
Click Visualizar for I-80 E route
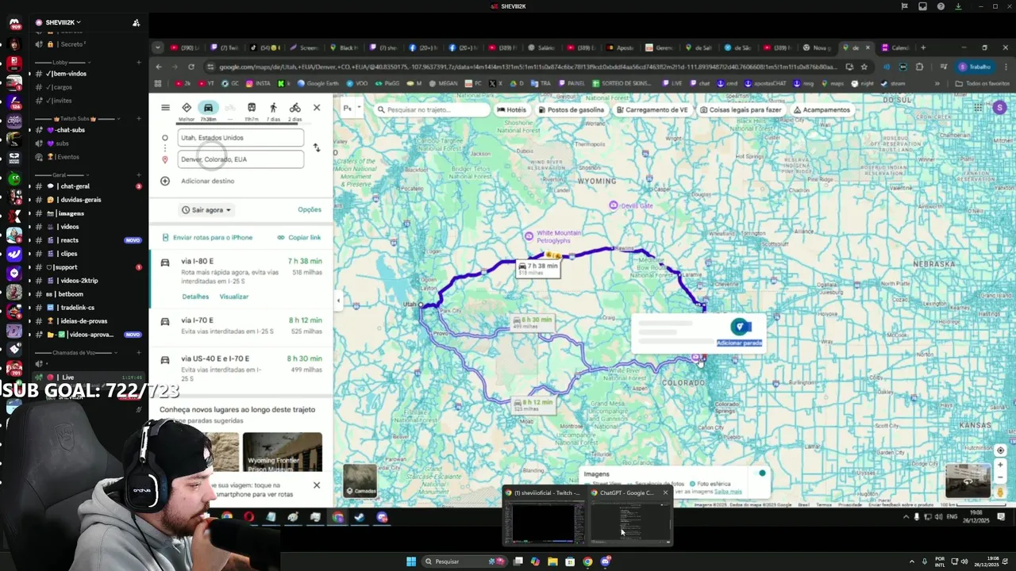tap(234, 297)
